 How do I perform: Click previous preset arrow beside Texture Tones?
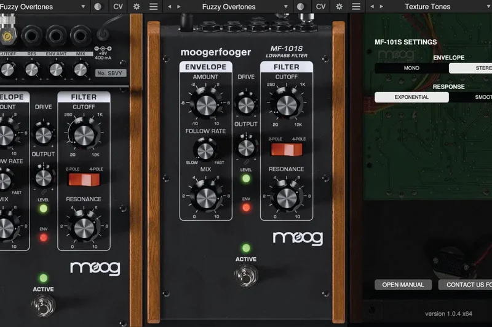(372, 7)
